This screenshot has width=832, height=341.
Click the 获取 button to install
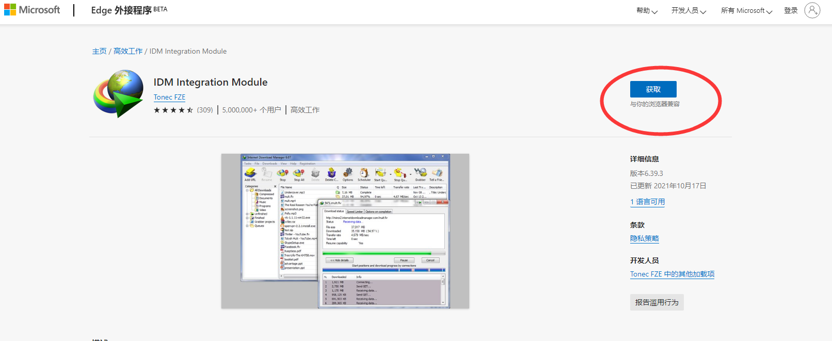[x=653, y=89]
